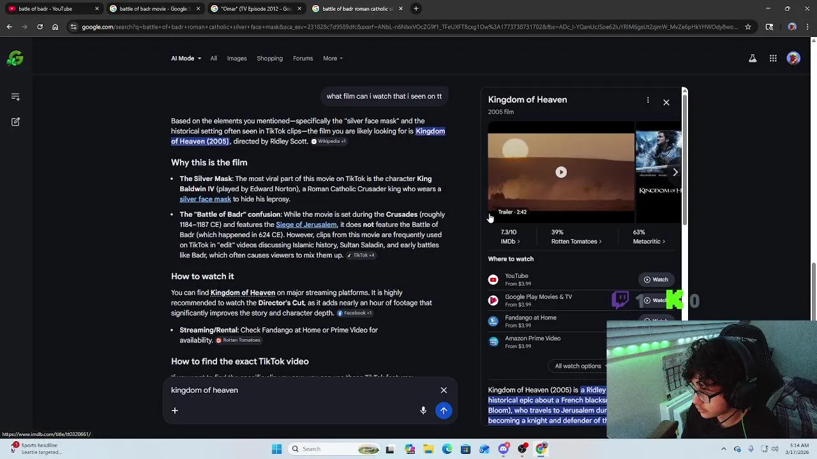Click the Watch button for YouTube
817x459 pixels.
click(x=656, y=279)
